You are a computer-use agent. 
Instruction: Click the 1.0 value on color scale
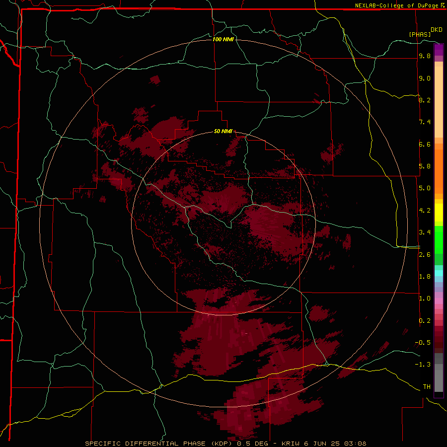point(425,298)
